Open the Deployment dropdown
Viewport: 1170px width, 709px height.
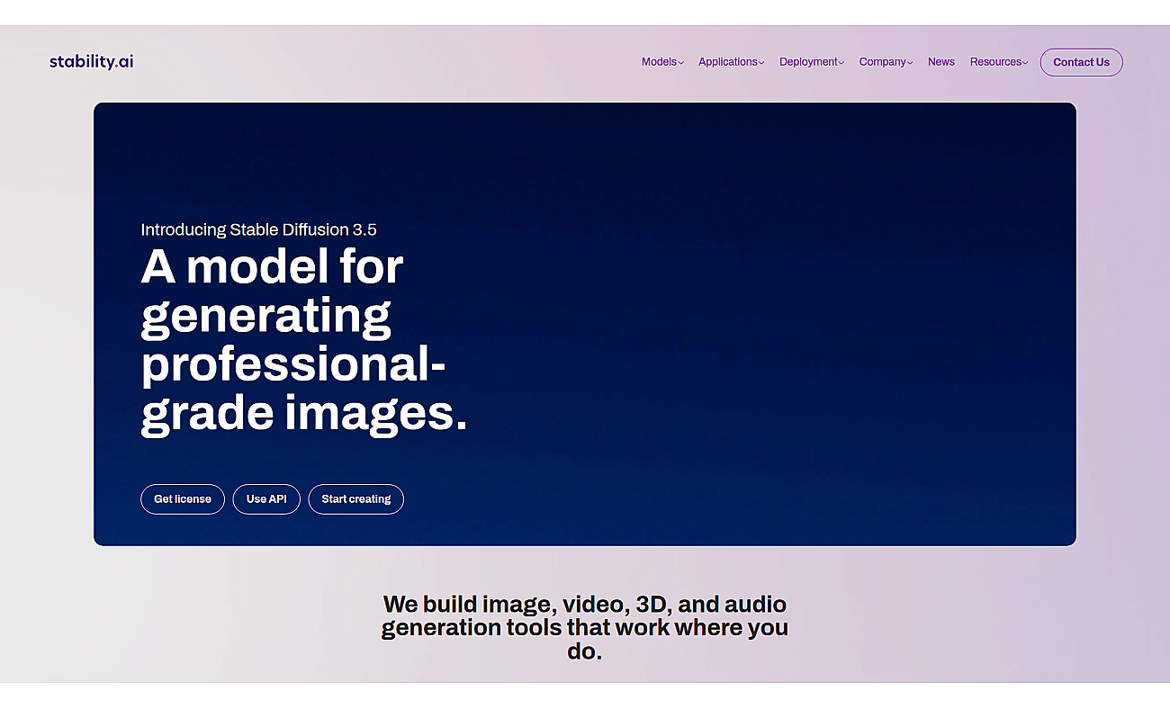click(812, 62)
